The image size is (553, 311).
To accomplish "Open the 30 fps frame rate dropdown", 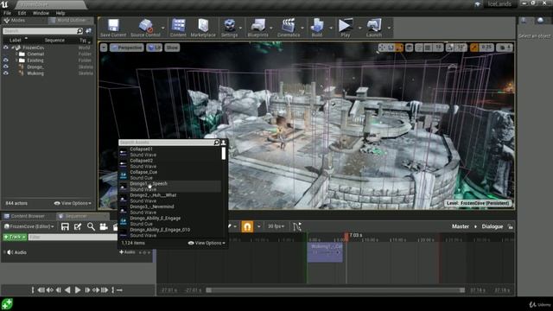I will pyautogui.click(x=276, y=226).
